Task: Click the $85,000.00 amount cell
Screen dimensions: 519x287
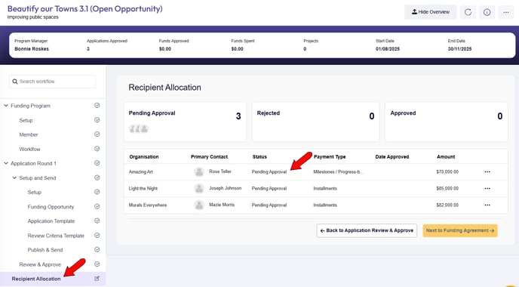Action: (447, 189)
